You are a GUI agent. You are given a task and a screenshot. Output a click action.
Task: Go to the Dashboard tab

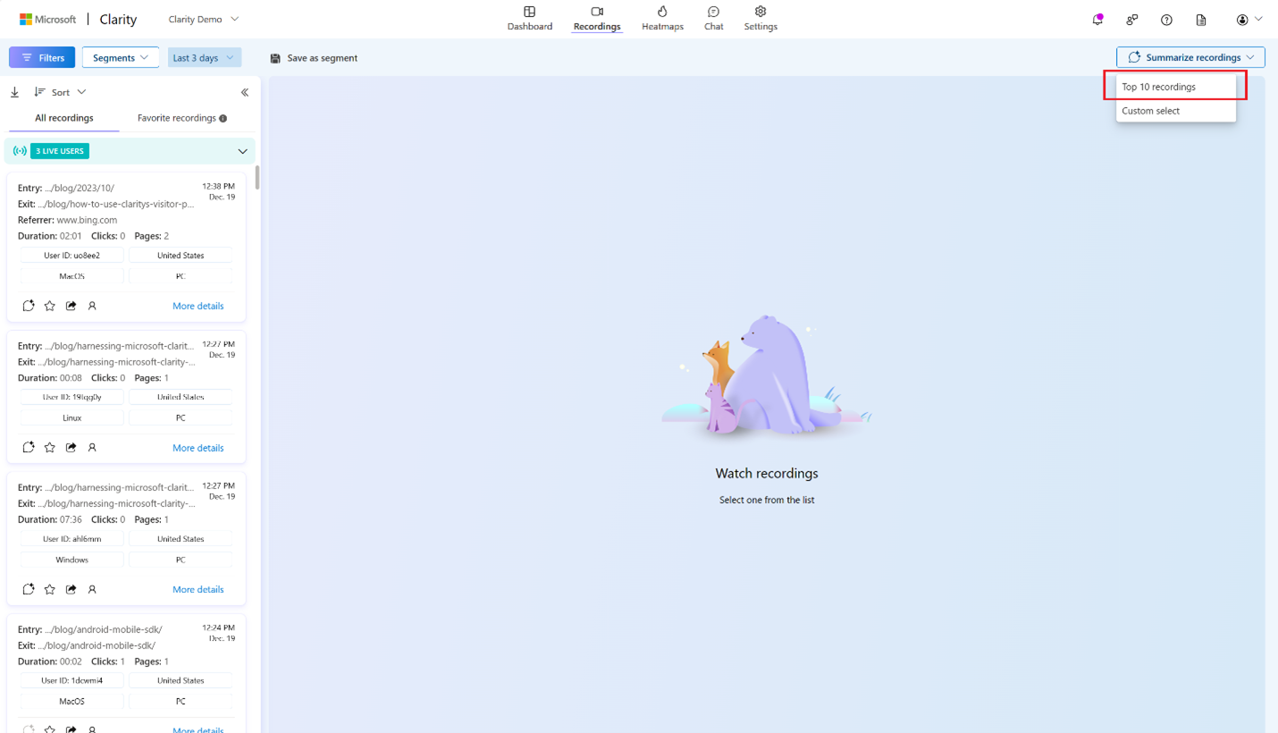tap(530, 19)
